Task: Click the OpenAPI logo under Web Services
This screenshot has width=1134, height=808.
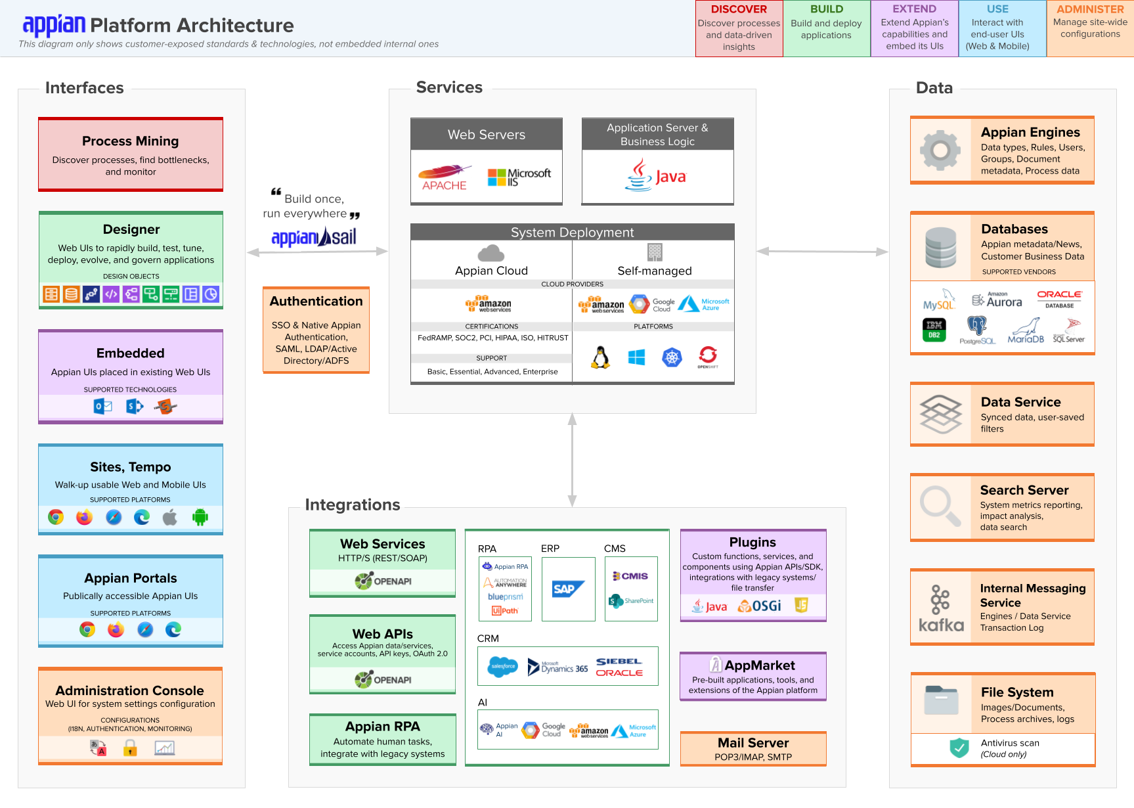Action: 383,581
